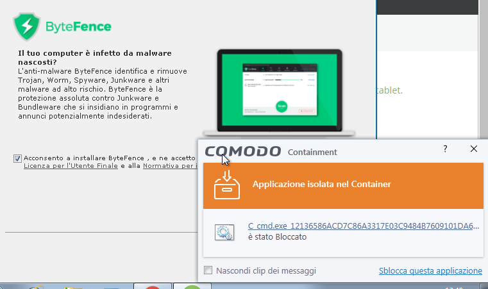
Task: Click the container box icon in orange banner
Action: (227, 185)
